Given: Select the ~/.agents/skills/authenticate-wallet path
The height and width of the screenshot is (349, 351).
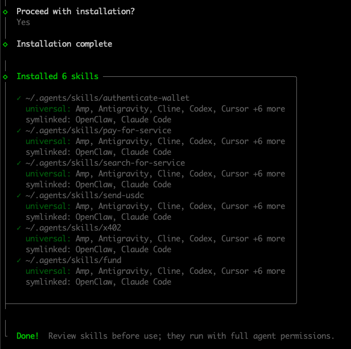Looking at the screenshot, I should pos(108,98).
